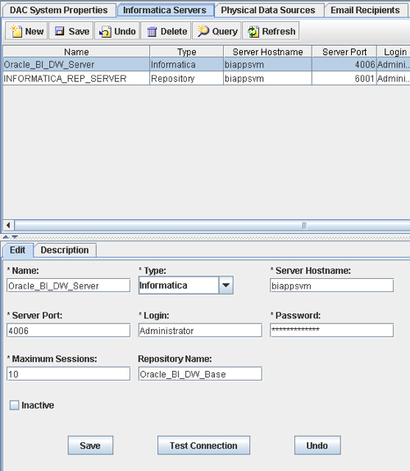Click the horizontal scrollbar thumb

tap(212, 226)
